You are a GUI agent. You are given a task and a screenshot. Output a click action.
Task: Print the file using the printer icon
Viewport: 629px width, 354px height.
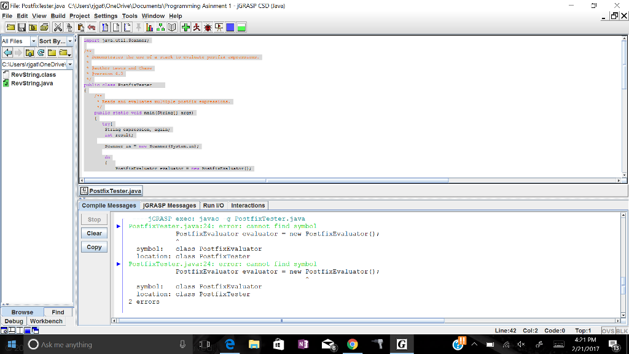pos(44,27)
